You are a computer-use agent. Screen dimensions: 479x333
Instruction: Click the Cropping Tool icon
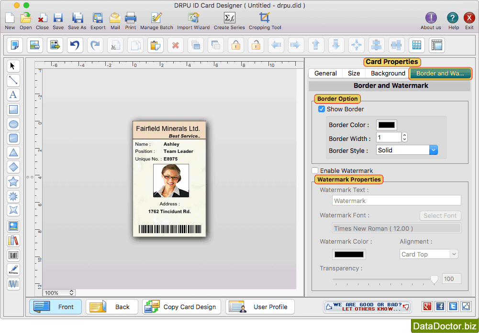click(265, 18)
